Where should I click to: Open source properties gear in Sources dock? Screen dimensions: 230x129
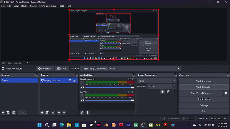(x=53, y=112)
